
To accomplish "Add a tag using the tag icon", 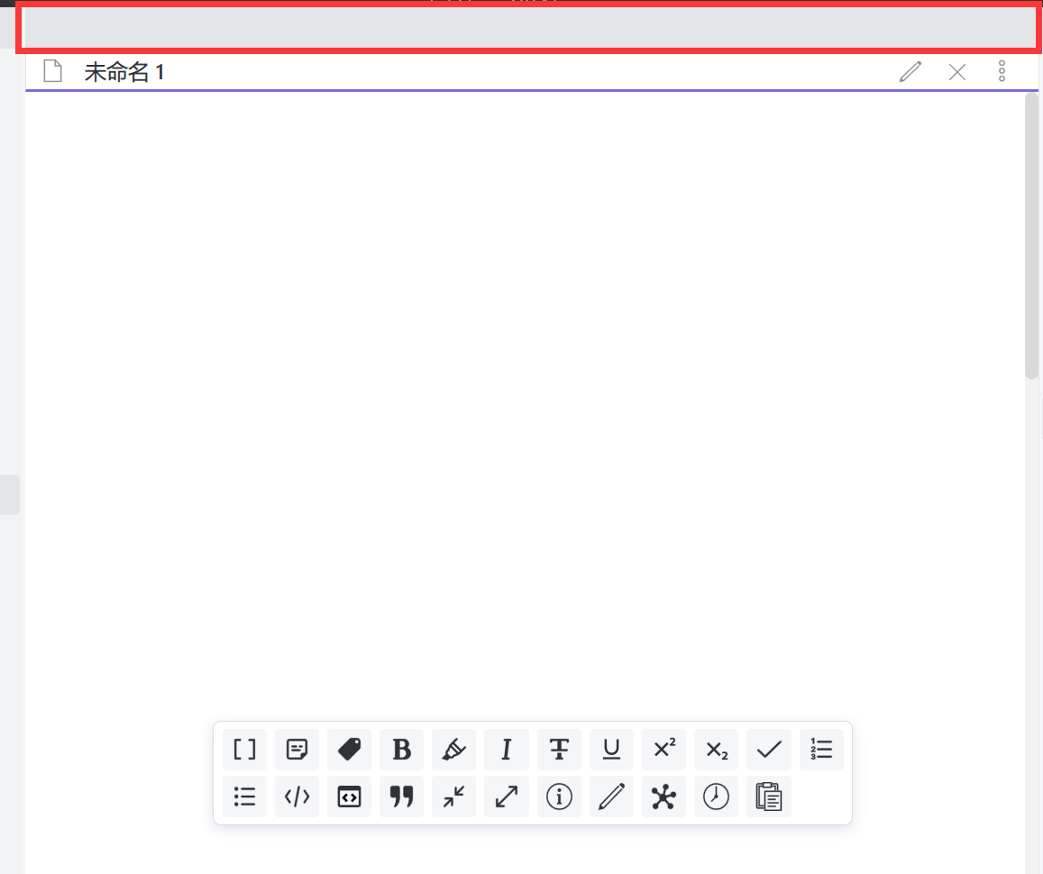I will [x=349, y=749].
